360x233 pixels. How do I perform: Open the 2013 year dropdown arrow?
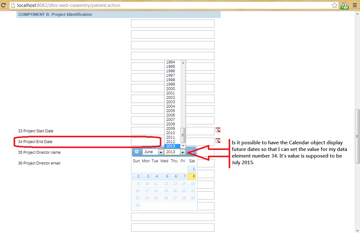(183, 152)
